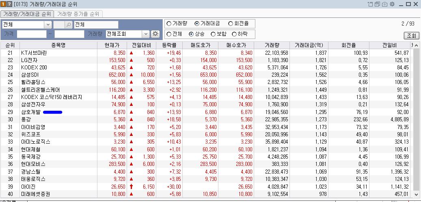Screen dimensions: 421x202
Task: Click the orange screen number 1 icon
Action: tap(3, 4)
